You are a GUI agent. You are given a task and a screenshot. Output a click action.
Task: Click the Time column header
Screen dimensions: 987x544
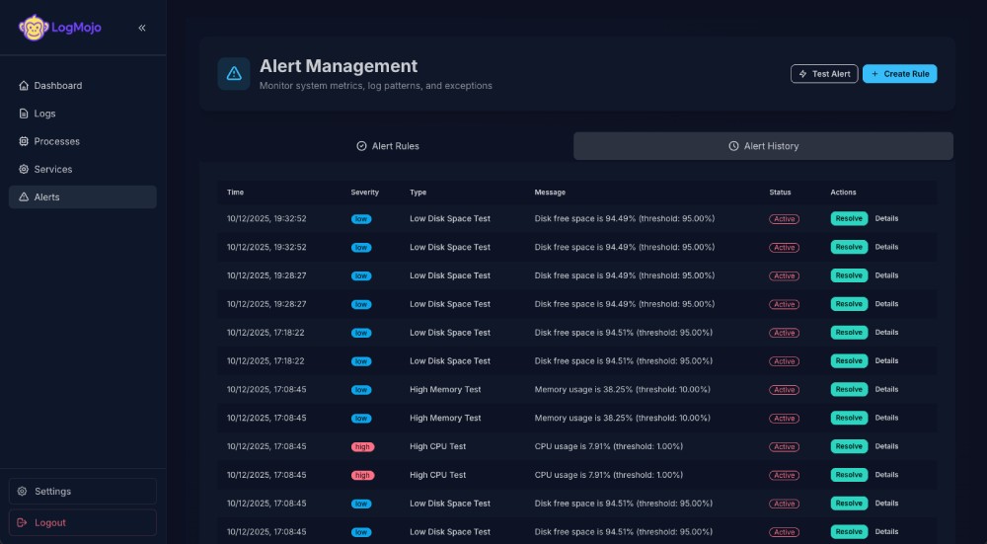235,193
